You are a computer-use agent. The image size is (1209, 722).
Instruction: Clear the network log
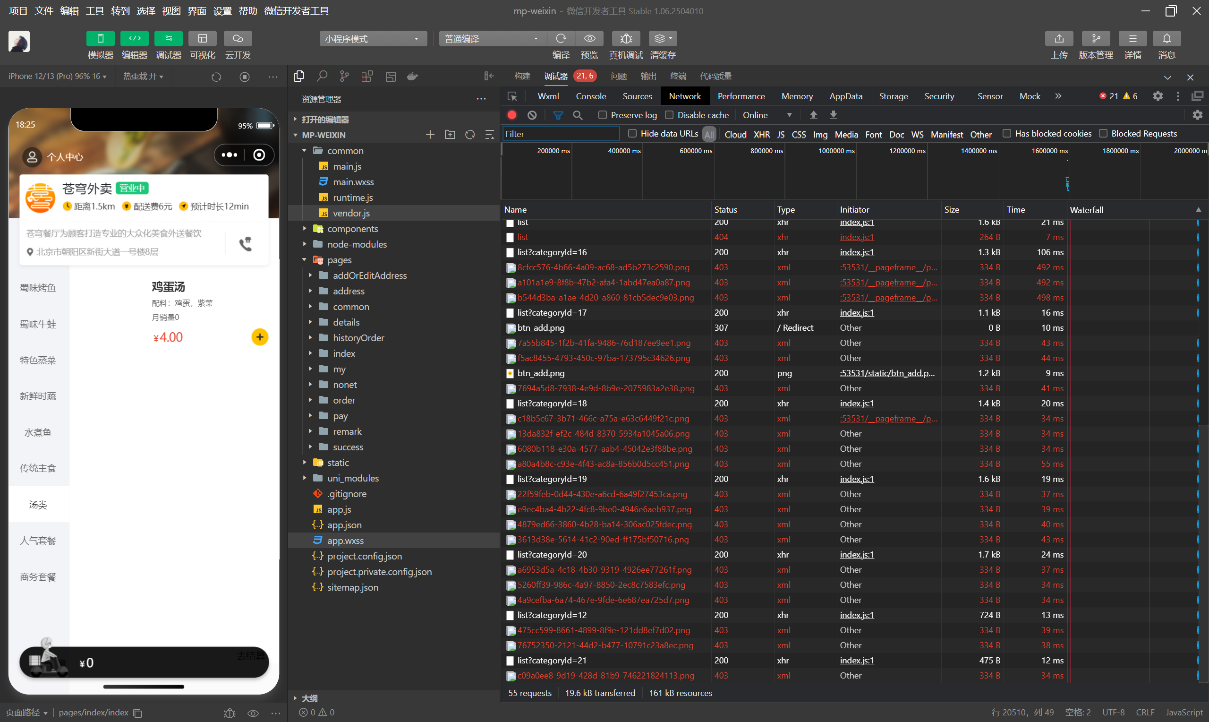(532, 115)
